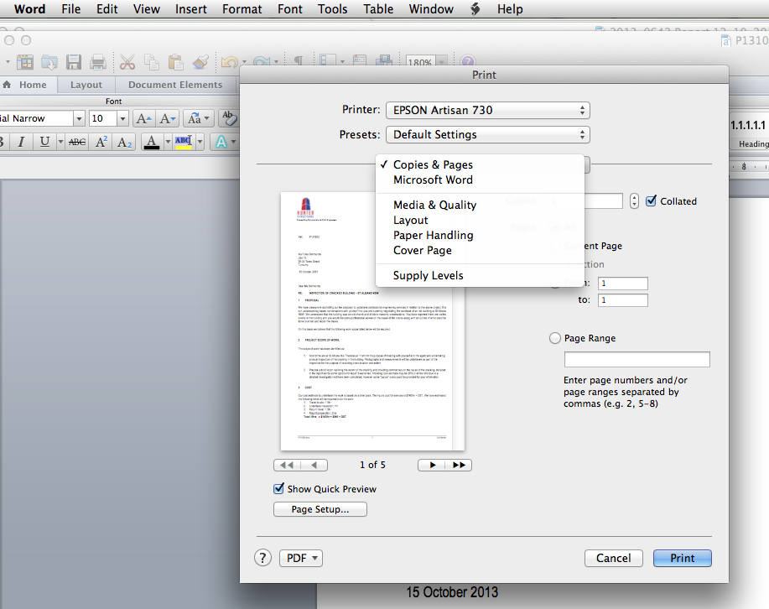Click the Text Effects glowing A icon
Image resolution: width=769 pixels, height=609 pixels.
pyautogui.click(x=221, y=142)
